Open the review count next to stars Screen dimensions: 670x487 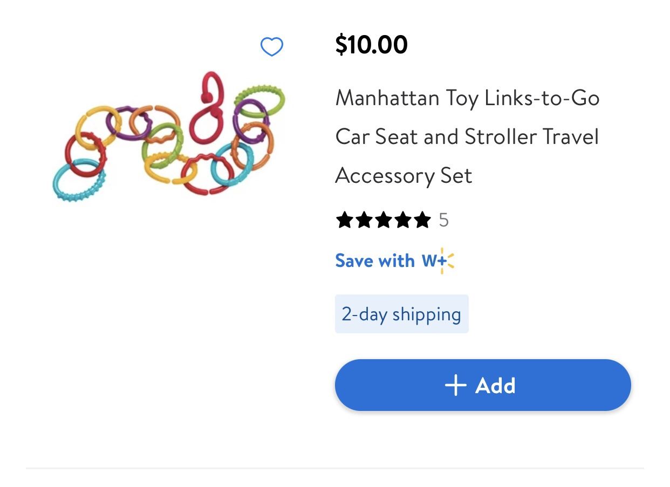point(443,220)
